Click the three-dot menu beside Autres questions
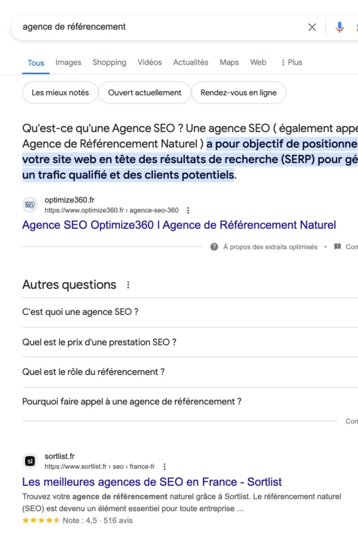Image resolution: width=358 pixels, height=538 pixels. click(x=128, y=285)
